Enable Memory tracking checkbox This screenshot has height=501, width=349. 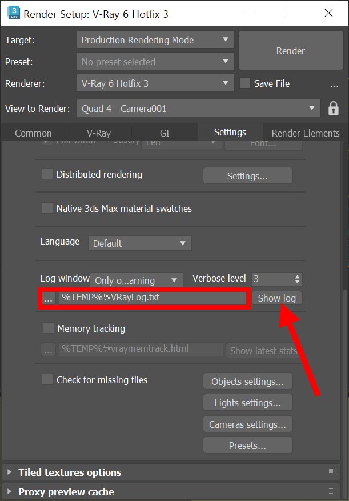(x=48, y=328)
